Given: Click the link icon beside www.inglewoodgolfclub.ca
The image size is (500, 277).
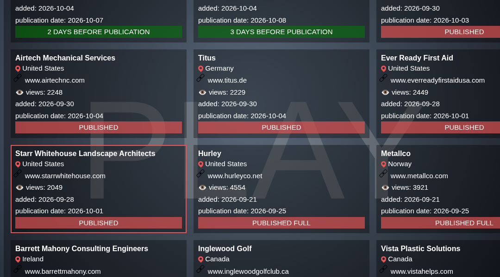Looking at the screenshot, I should click(200, 269).
